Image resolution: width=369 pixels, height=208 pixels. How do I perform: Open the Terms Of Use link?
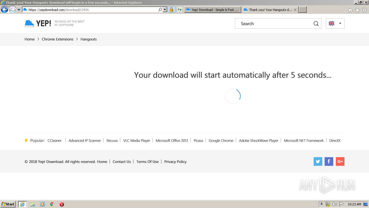[147, 161]
